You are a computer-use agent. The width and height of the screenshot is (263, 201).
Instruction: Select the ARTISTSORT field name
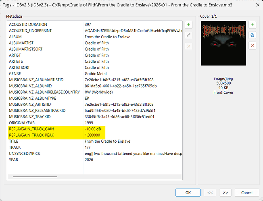click(19, 68)
